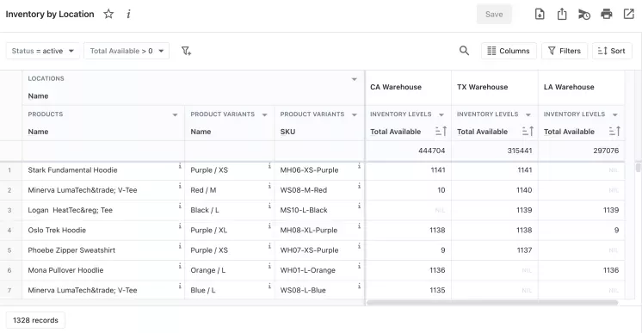Click the TX total 315441 cell
642x333 pixels.
(x=495, y=151)
